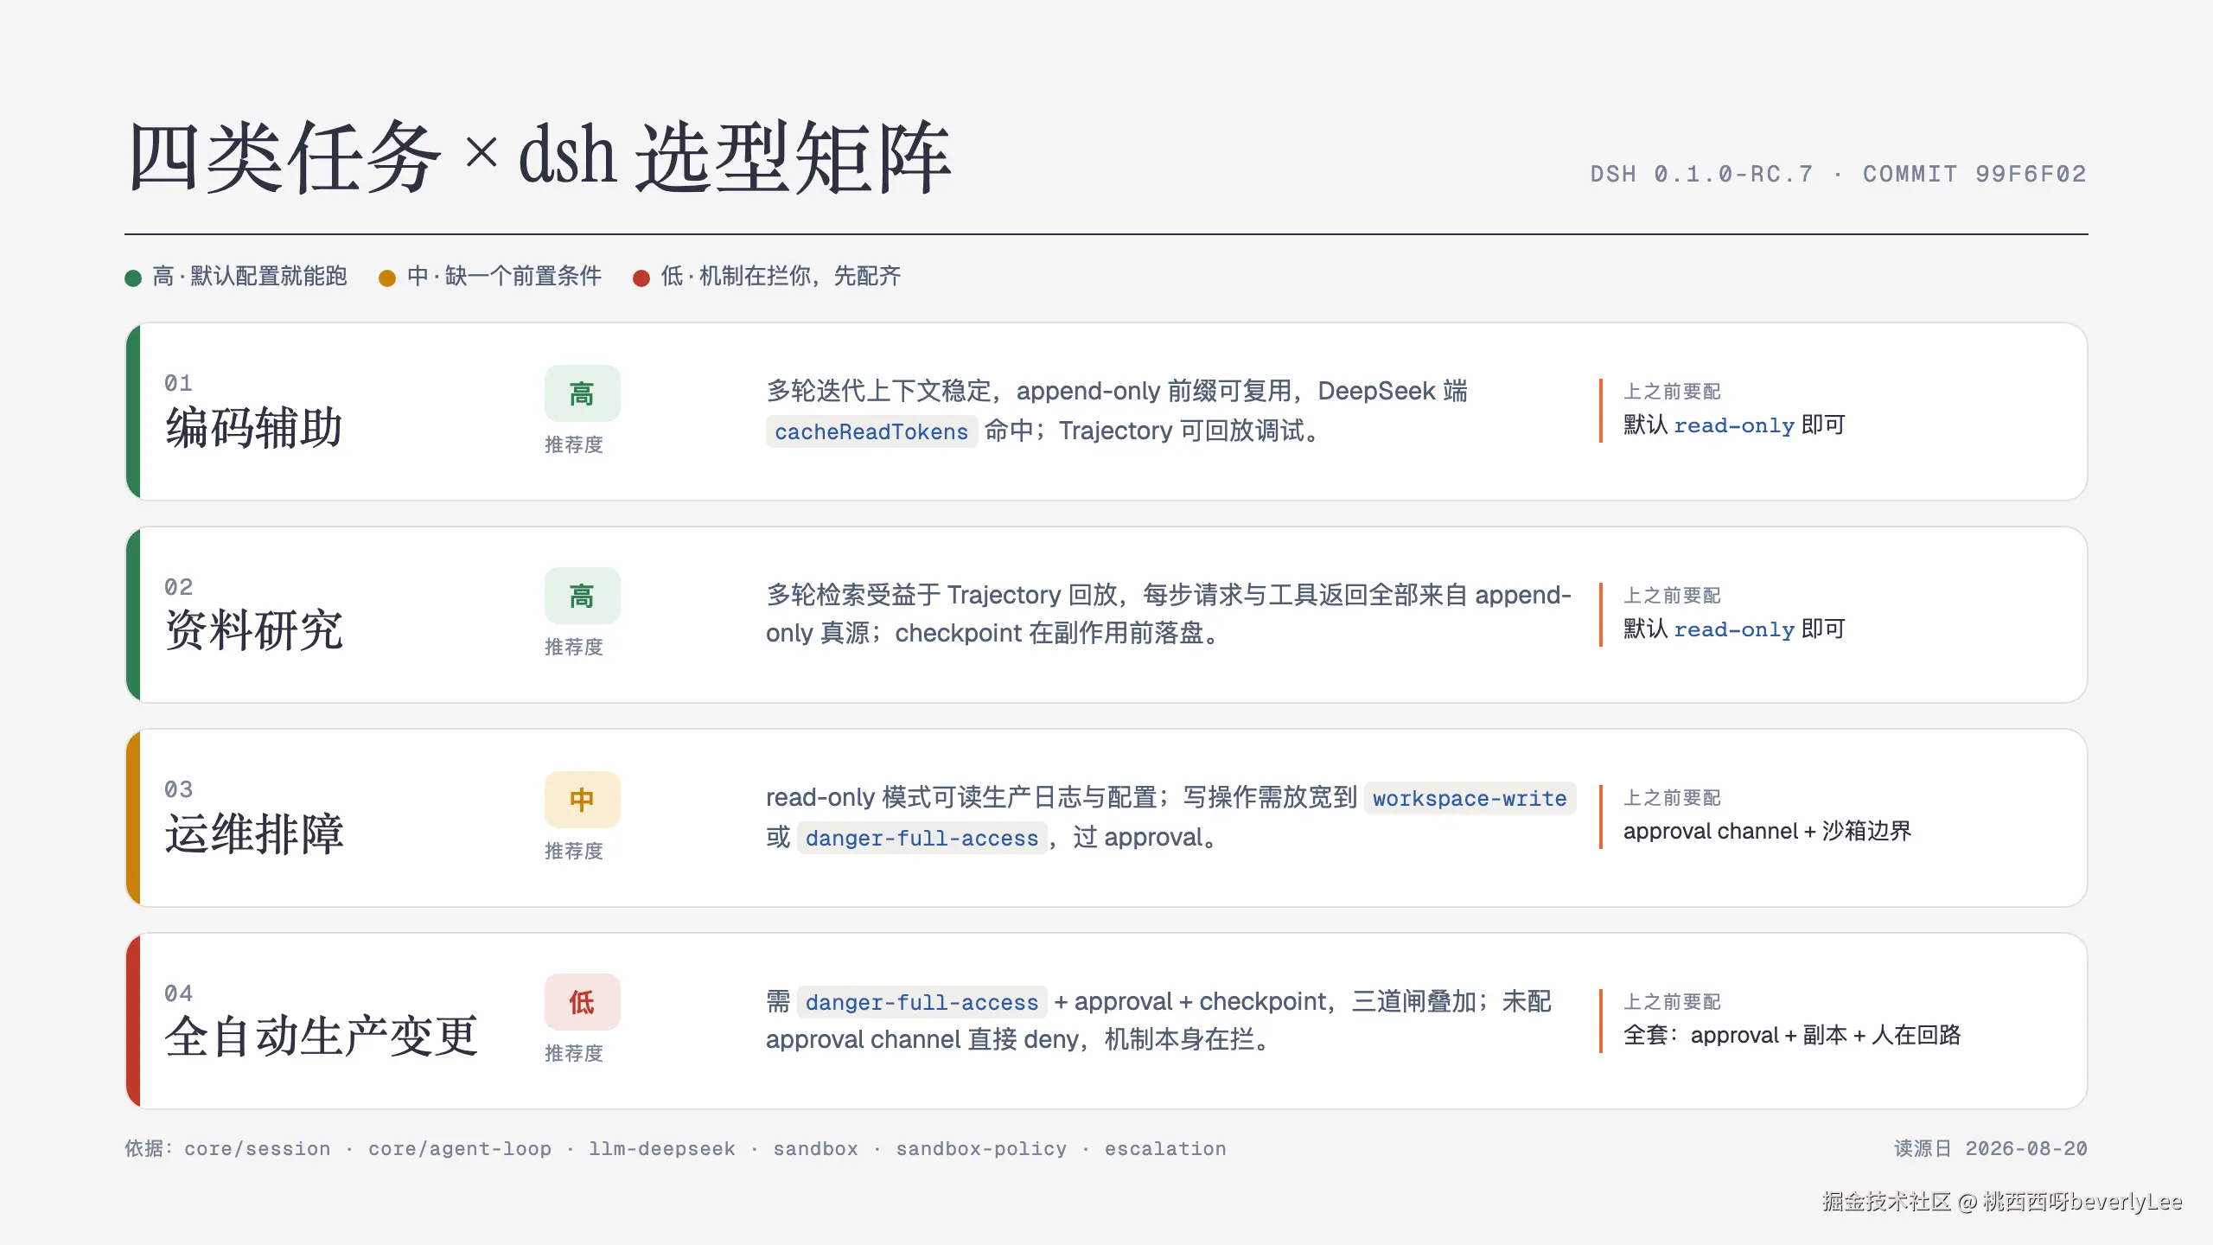Click 上之前要配 label in 运维排障 row
Screen dimensions: 2213x1245
click(x=1672, y=798)
